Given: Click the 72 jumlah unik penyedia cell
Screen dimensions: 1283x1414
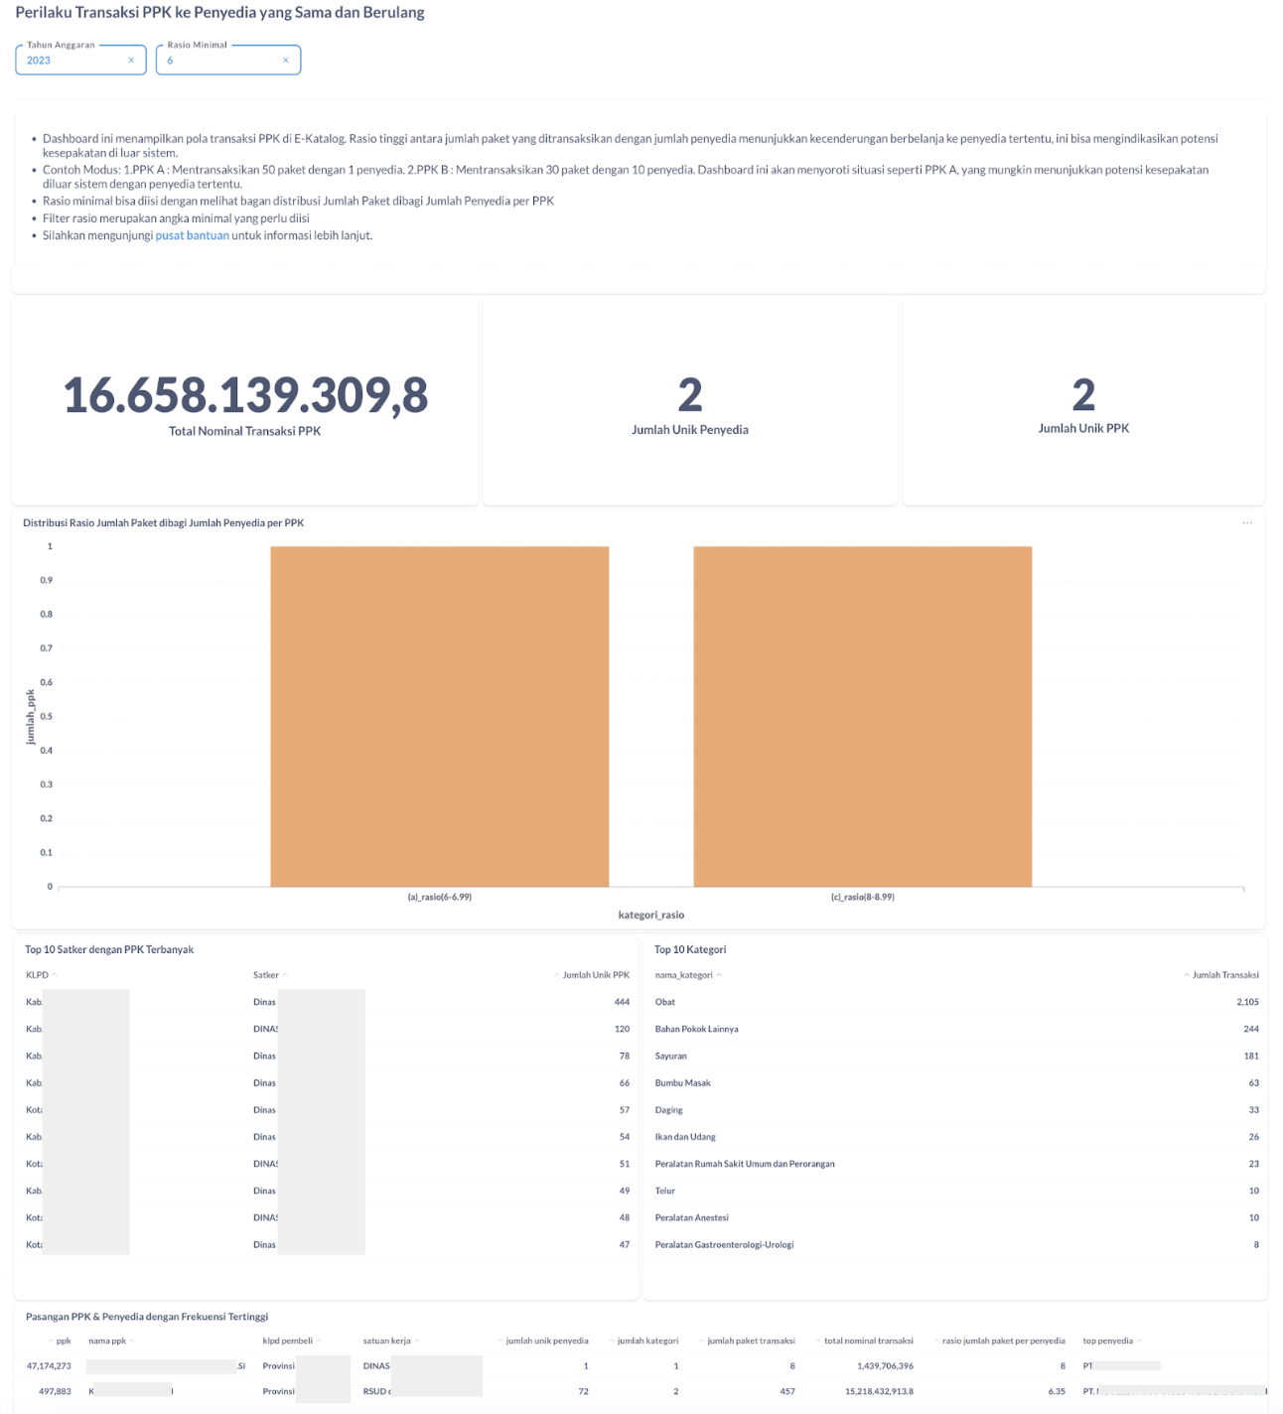Looking at the screenshot, I should [x=583, y=1391].
